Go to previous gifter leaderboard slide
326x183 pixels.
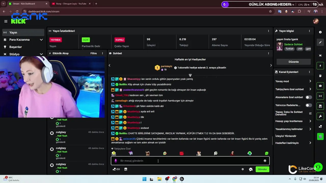pyautogui.click(x=110, y=65)
